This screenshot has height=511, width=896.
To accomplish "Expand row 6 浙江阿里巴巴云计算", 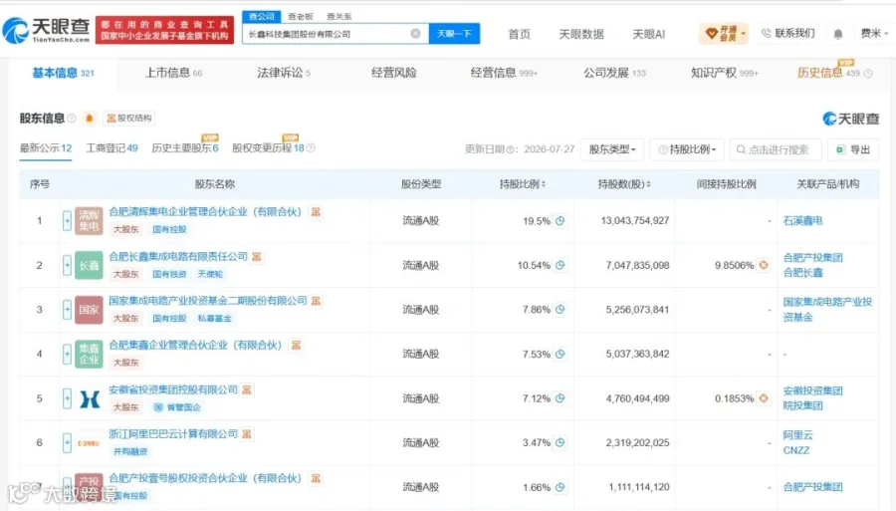I will 67,442.
